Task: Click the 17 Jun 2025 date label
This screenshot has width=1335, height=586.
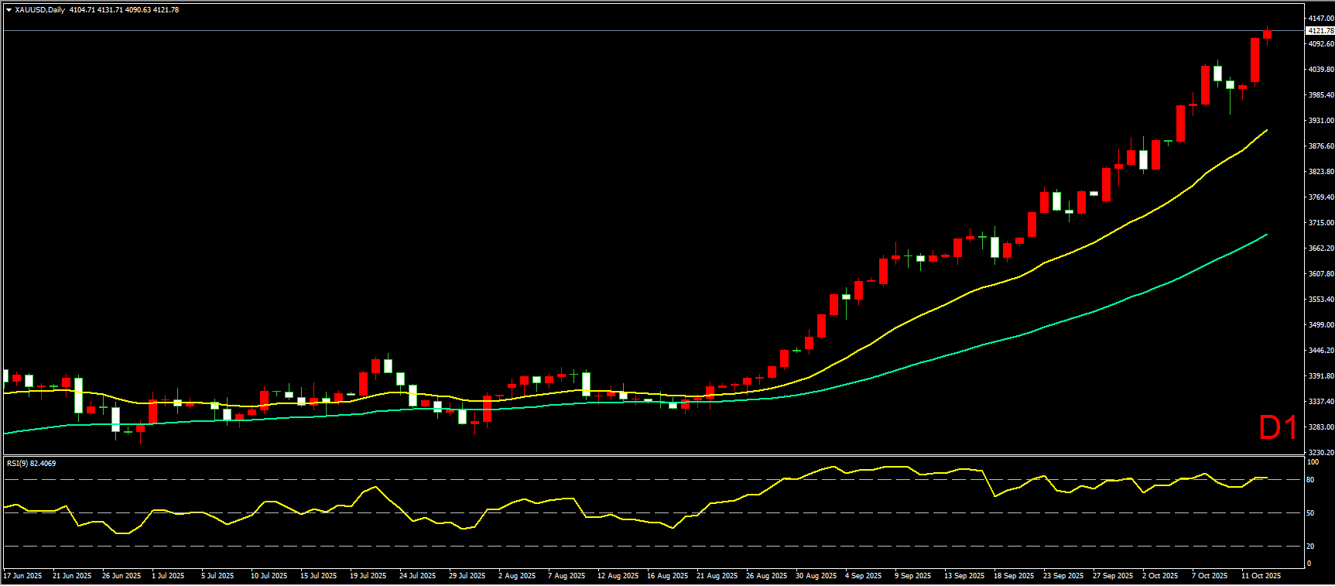Action: pos(23,576)
